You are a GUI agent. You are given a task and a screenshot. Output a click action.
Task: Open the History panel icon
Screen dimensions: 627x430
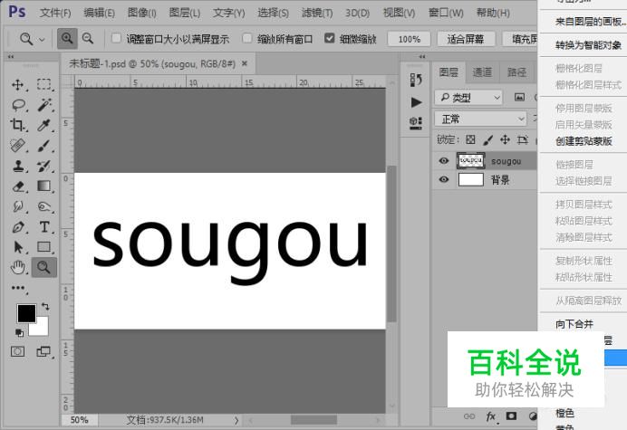[416, 80]
